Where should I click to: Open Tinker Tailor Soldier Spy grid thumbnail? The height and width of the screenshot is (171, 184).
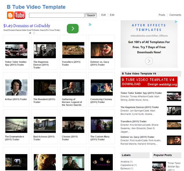[16, 50]
